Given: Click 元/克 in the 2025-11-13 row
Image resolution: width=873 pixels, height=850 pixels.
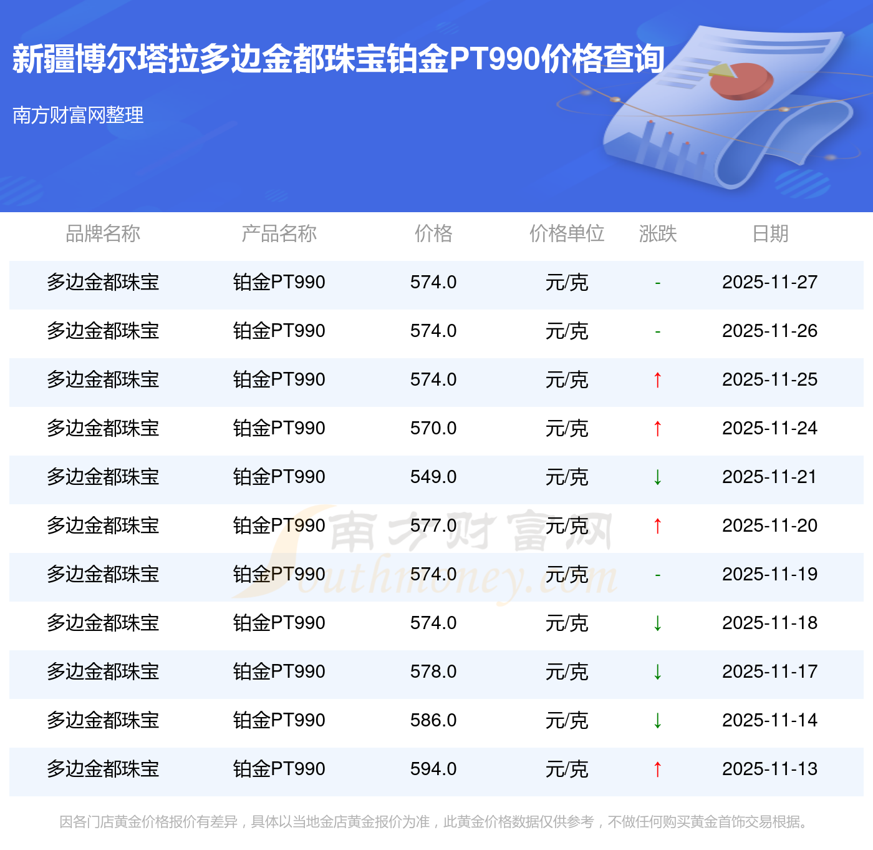Looking at the screenshot, I should 567,769.
